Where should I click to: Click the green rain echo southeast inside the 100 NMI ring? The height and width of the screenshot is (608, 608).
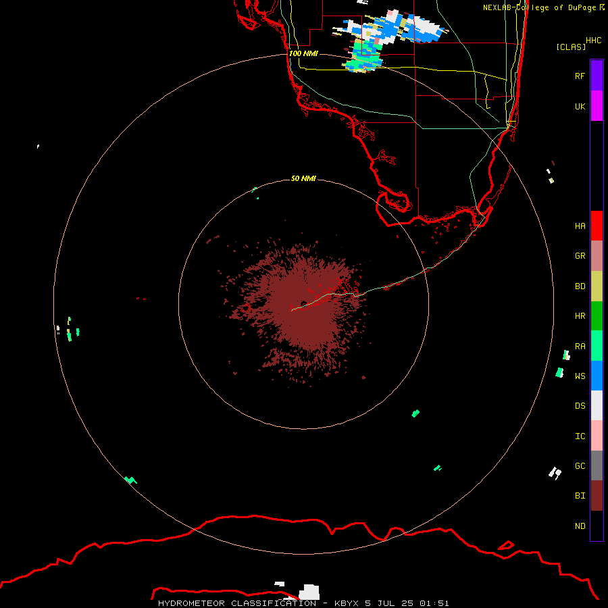pos(415,413)
